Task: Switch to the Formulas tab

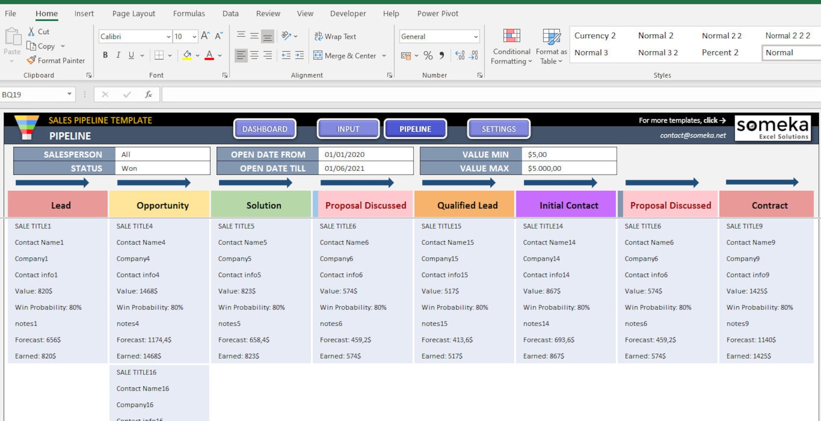Action: [x=189, y=13]
